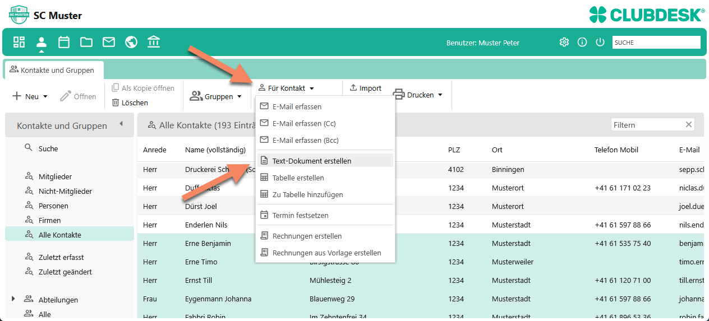This screenshot has height=321, width=709.
Task: Click the Musterweiler cell
Action: (x=512, y=262)
